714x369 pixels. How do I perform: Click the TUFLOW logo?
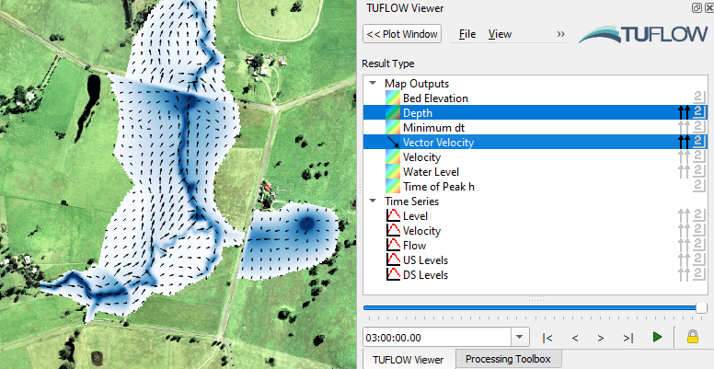coord(641,35)
